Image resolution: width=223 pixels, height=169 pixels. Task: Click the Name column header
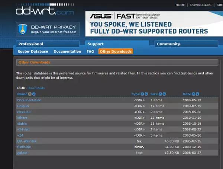[22, 94]
